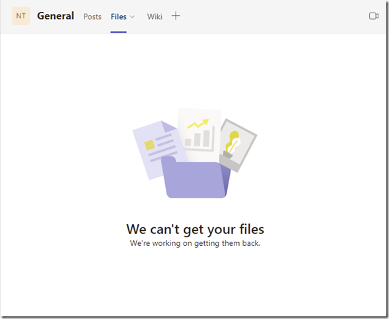
Task: Switch to the Wiki tab
Action: coord(155,16)
